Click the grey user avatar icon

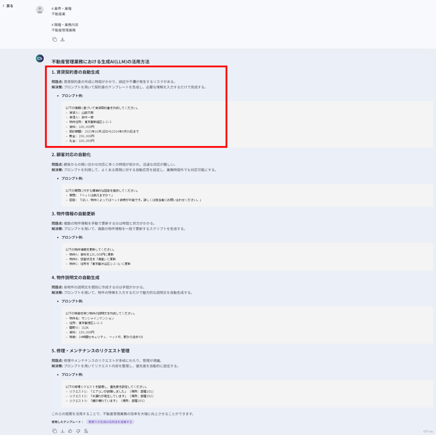40,10
